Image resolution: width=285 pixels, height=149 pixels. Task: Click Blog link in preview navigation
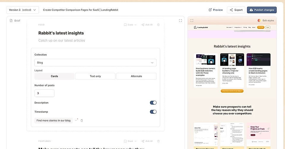[250, 27]
